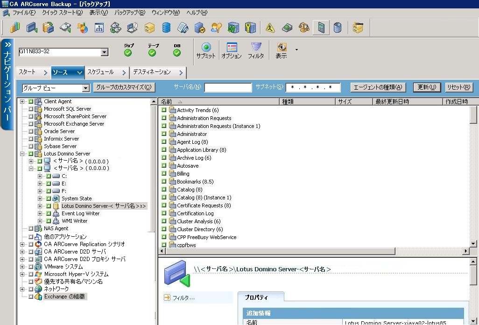The image size is (479, 325).
Task: Open the Options (オプション) icon
Action: tap(232, 48)
